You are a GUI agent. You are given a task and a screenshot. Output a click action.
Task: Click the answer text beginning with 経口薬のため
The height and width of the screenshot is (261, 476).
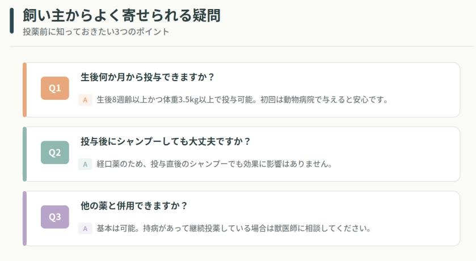(214, 165)
